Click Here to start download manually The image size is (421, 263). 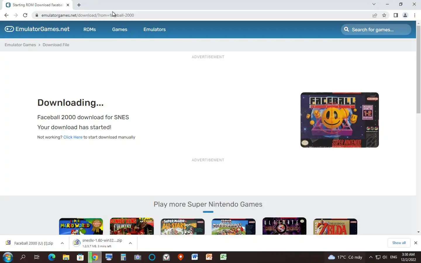click(73, 137)
